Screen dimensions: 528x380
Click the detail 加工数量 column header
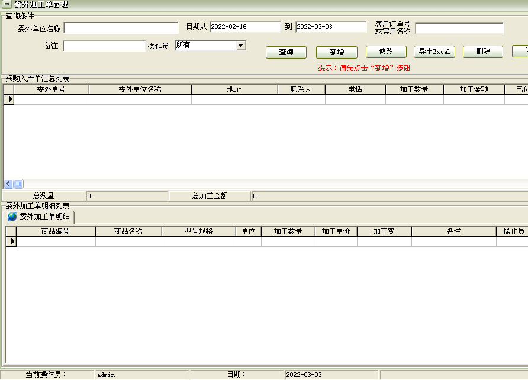point(288,231)
